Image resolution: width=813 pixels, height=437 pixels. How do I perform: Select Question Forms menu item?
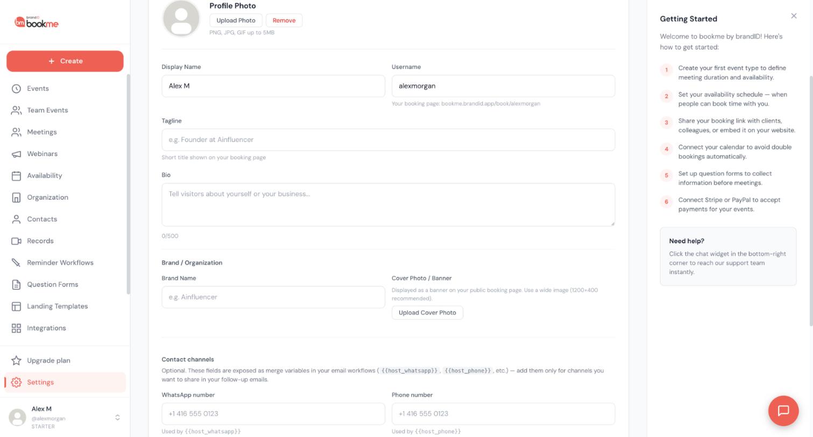(x=65, y=285)
